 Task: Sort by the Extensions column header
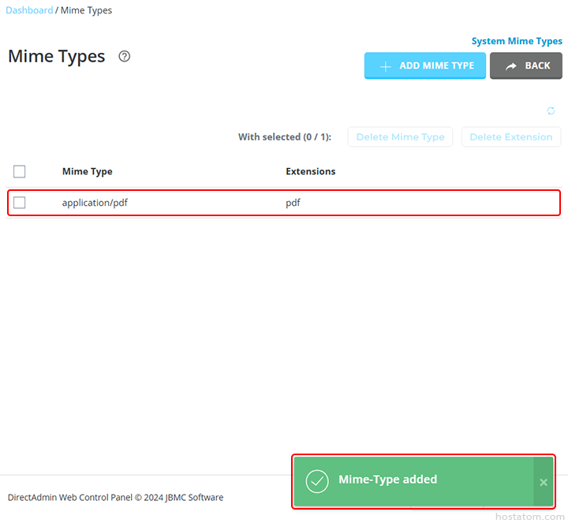(x=310, y=171)
